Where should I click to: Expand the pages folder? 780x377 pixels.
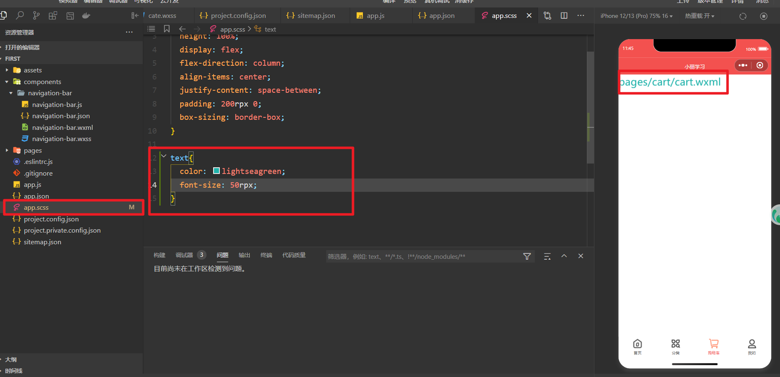pyautogui.click(x=7, y=150)
